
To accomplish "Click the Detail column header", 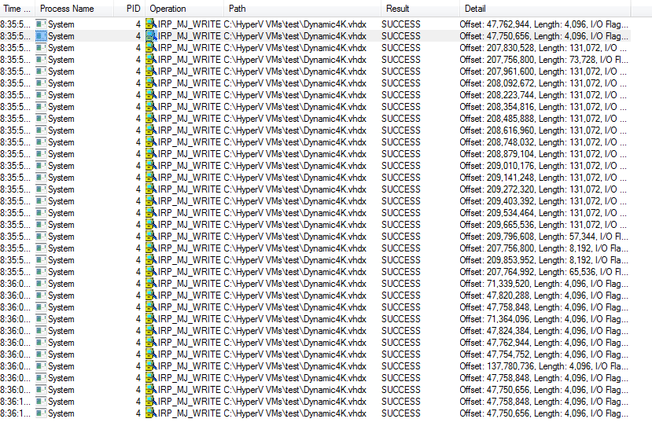I will [x=475, y=9].
